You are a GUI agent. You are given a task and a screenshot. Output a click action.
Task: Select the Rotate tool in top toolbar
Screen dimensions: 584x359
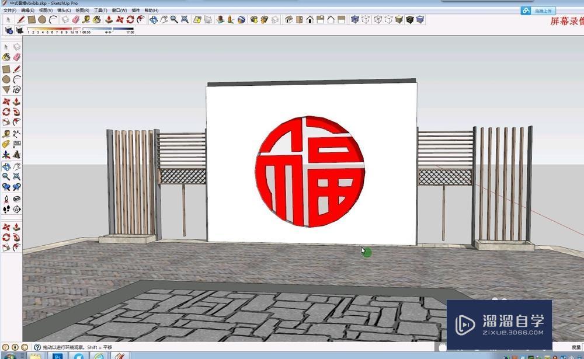[130, 19]
